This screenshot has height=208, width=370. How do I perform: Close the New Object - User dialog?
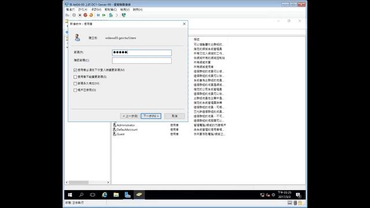(x=184, y=24)
